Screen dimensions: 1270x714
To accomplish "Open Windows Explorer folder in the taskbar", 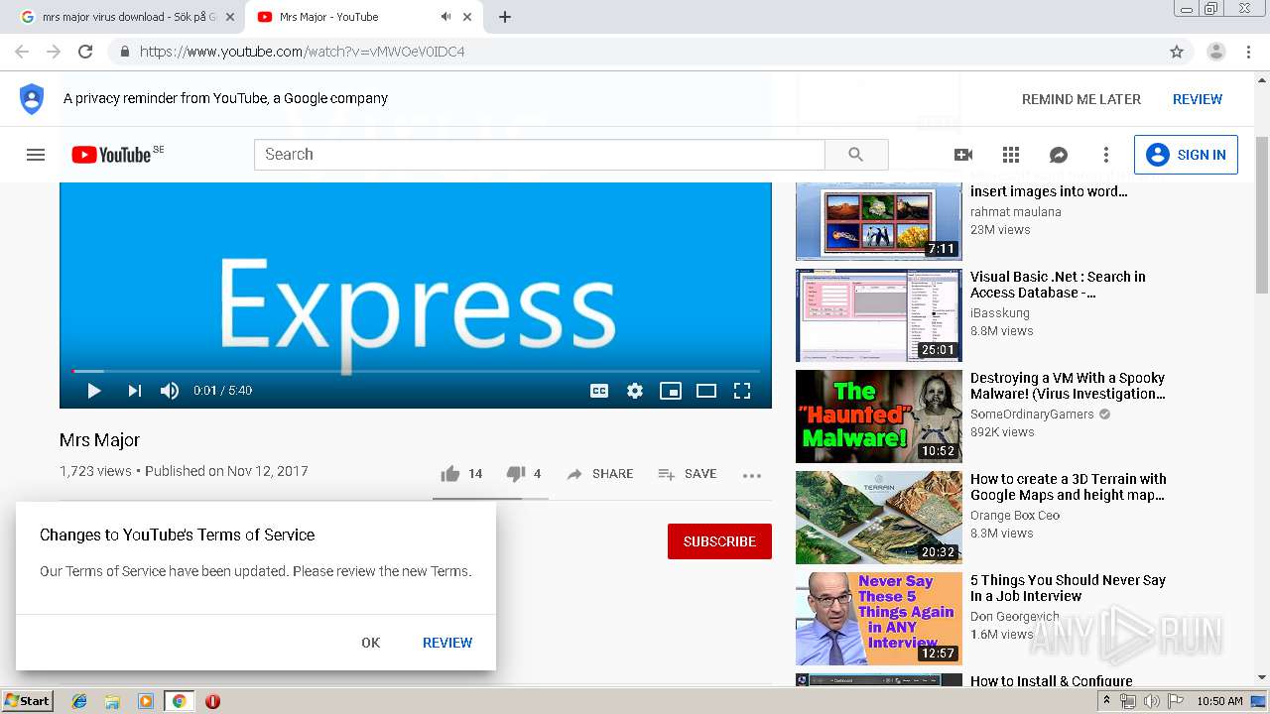I will 112,701.
